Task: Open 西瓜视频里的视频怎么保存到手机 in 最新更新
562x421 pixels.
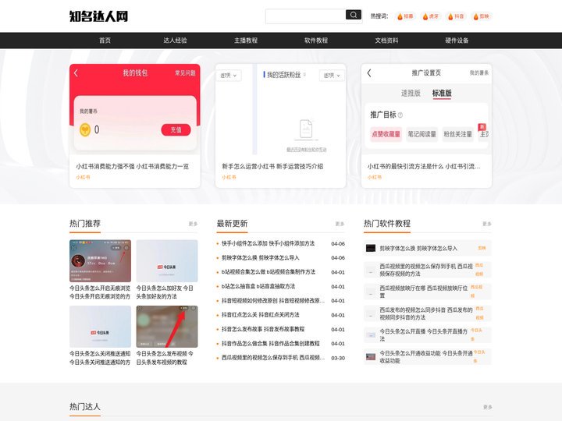Action: pyautogui.click(x=273, y=358)
